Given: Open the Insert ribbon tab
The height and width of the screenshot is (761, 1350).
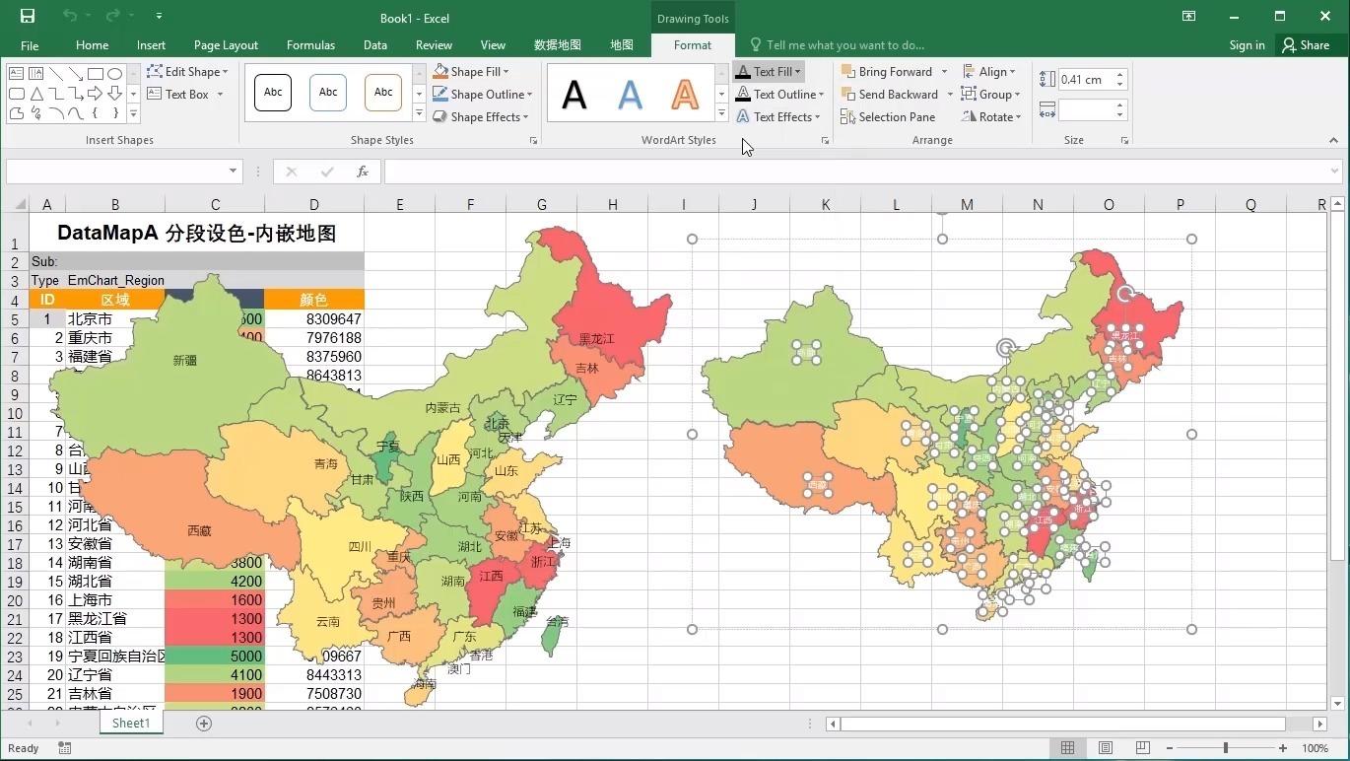Looking at the screenshot, I should tap(150, 44).
